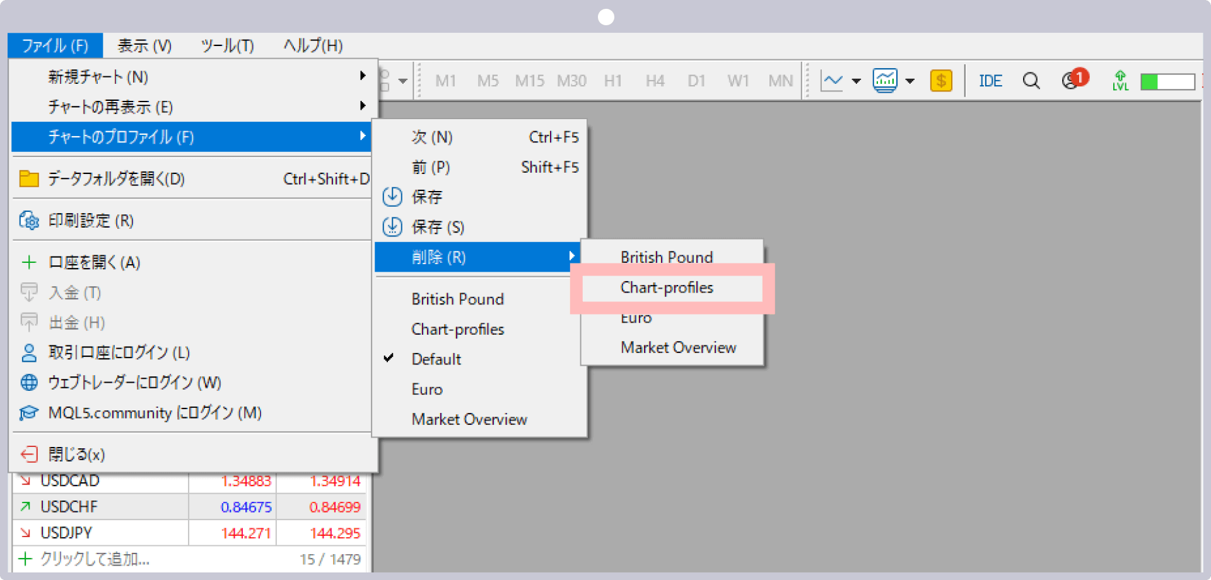Screen dimensions: 1211x580
Task: Switch to Chart-profiles in profiles list
Action: (458, 329)
